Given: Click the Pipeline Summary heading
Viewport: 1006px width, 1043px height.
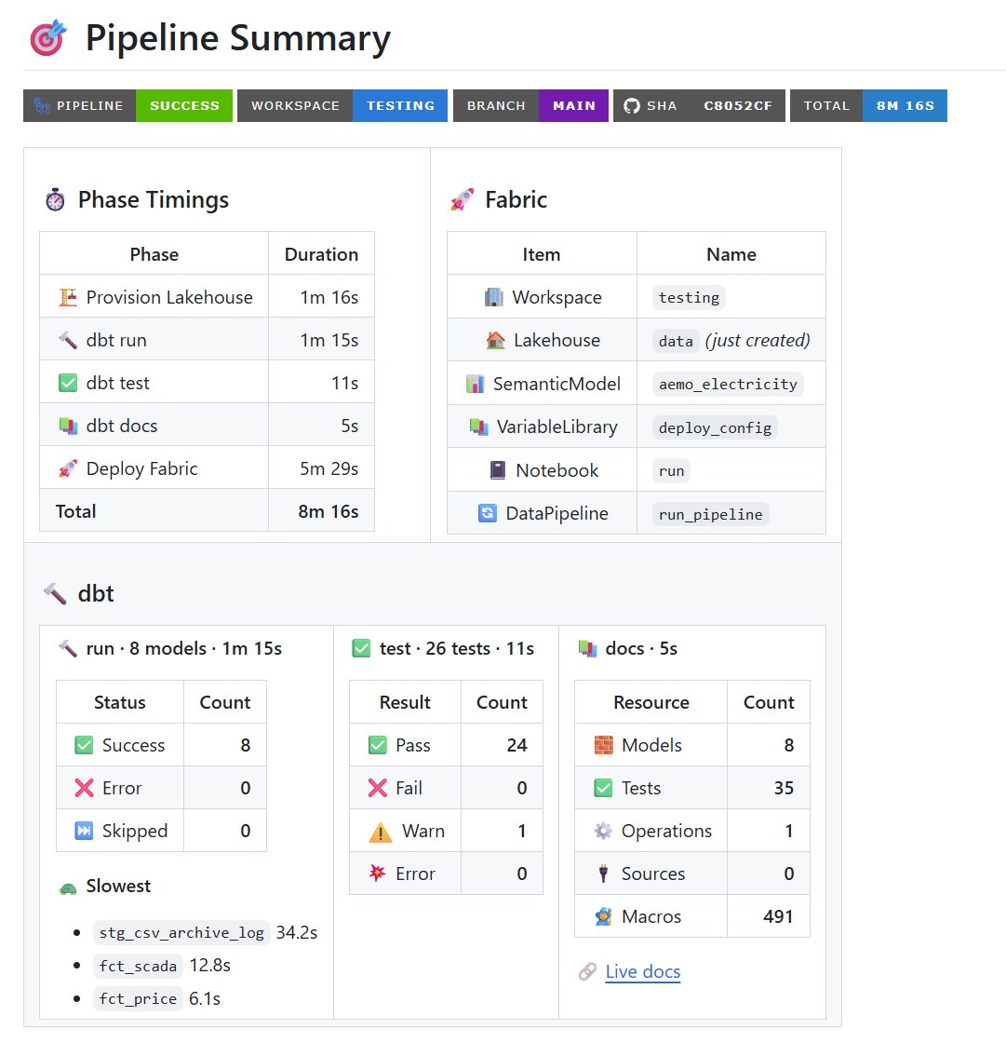Looking at the screenshot, I should tap(238, 38).
